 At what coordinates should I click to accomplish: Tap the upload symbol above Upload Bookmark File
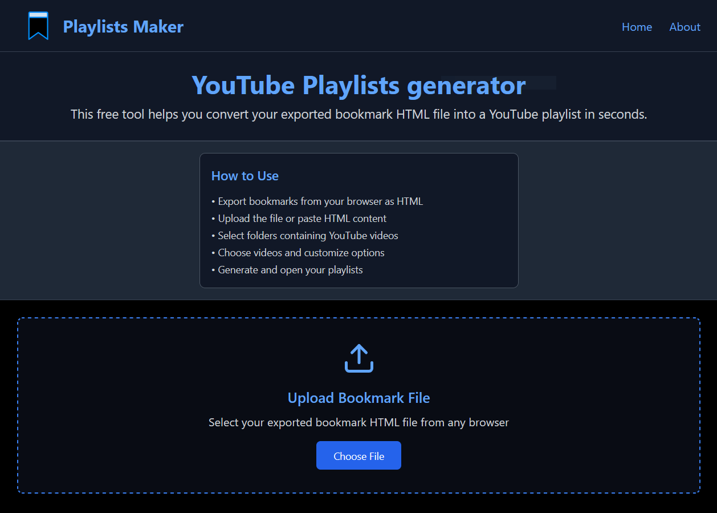tap(358, 358)
